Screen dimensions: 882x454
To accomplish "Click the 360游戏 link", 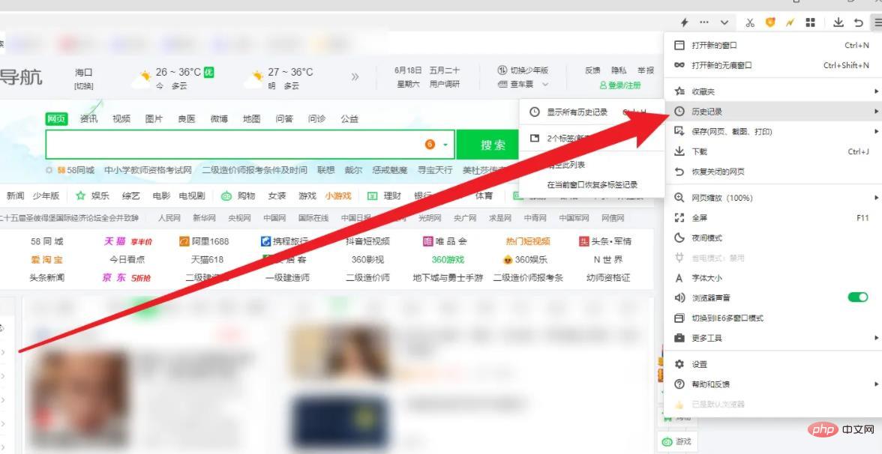I will click(448, 259).
